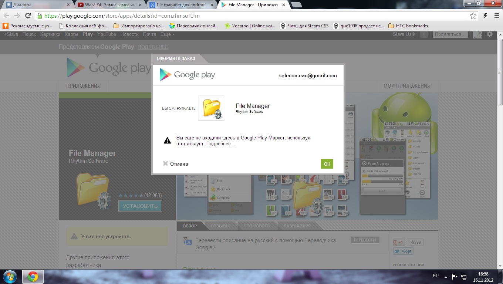Image resolution: width=503 pixels, height=284 pixels.
Task: Click the Tweet button
Action: [403, 251]
